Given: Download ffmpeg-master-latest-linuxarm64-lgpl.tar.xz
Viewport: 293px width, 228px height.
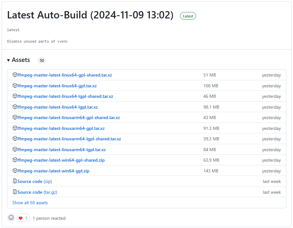Looking at the screenshot, I should [x=61, y=150].
